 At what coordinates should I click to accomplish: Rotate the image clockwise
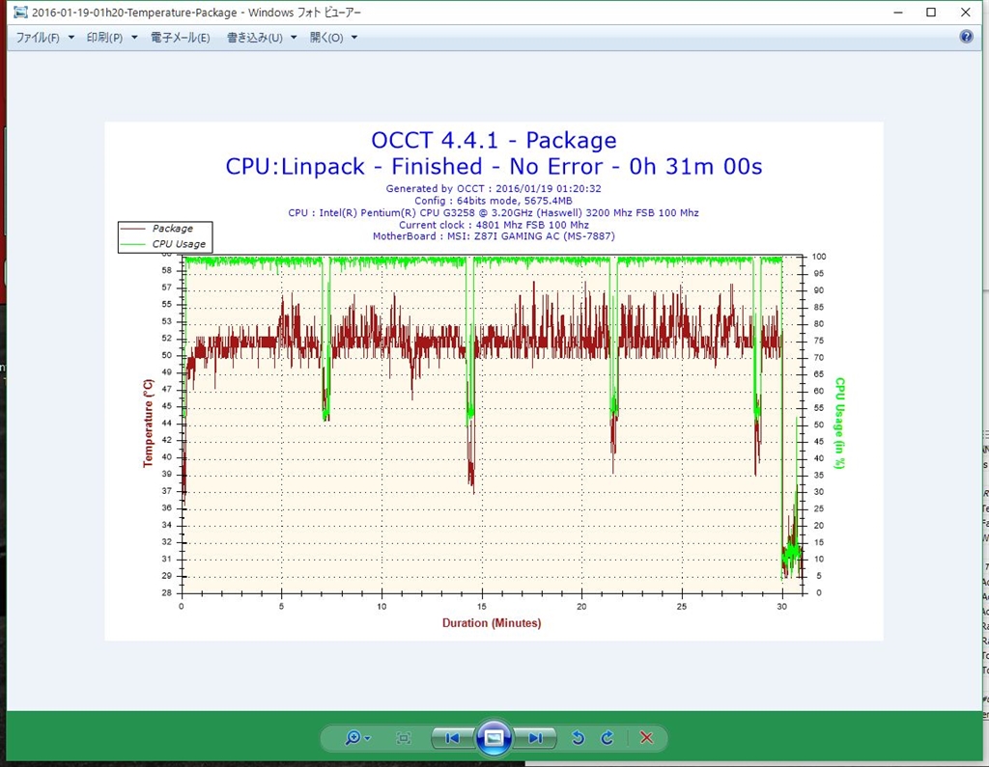click(608, 737)
